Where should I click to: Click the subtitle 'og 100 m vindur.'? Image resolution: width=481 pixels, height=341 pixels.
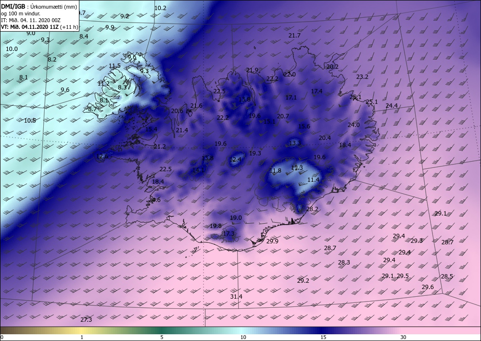[21, 13]
